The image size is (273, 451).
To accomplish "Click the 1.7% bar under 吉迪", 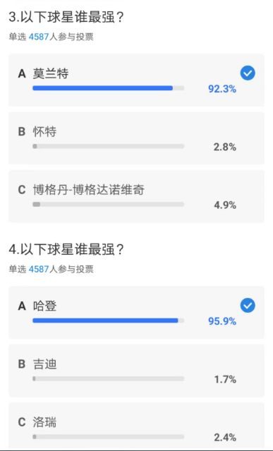I will coord(109,379).
